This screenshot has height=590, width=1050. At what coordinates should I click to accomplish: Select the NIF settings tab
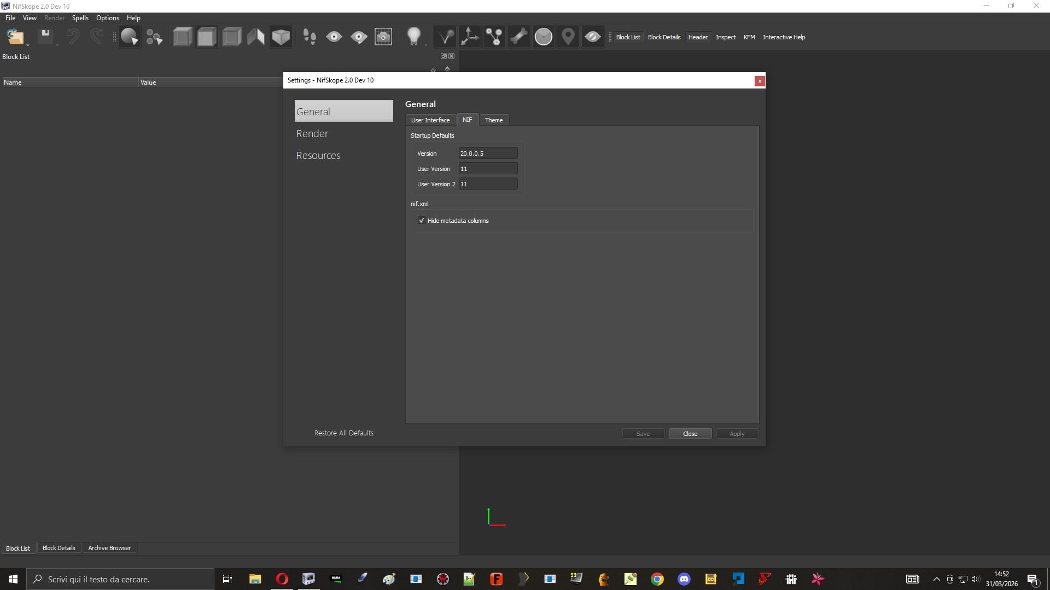coord(468,120)
